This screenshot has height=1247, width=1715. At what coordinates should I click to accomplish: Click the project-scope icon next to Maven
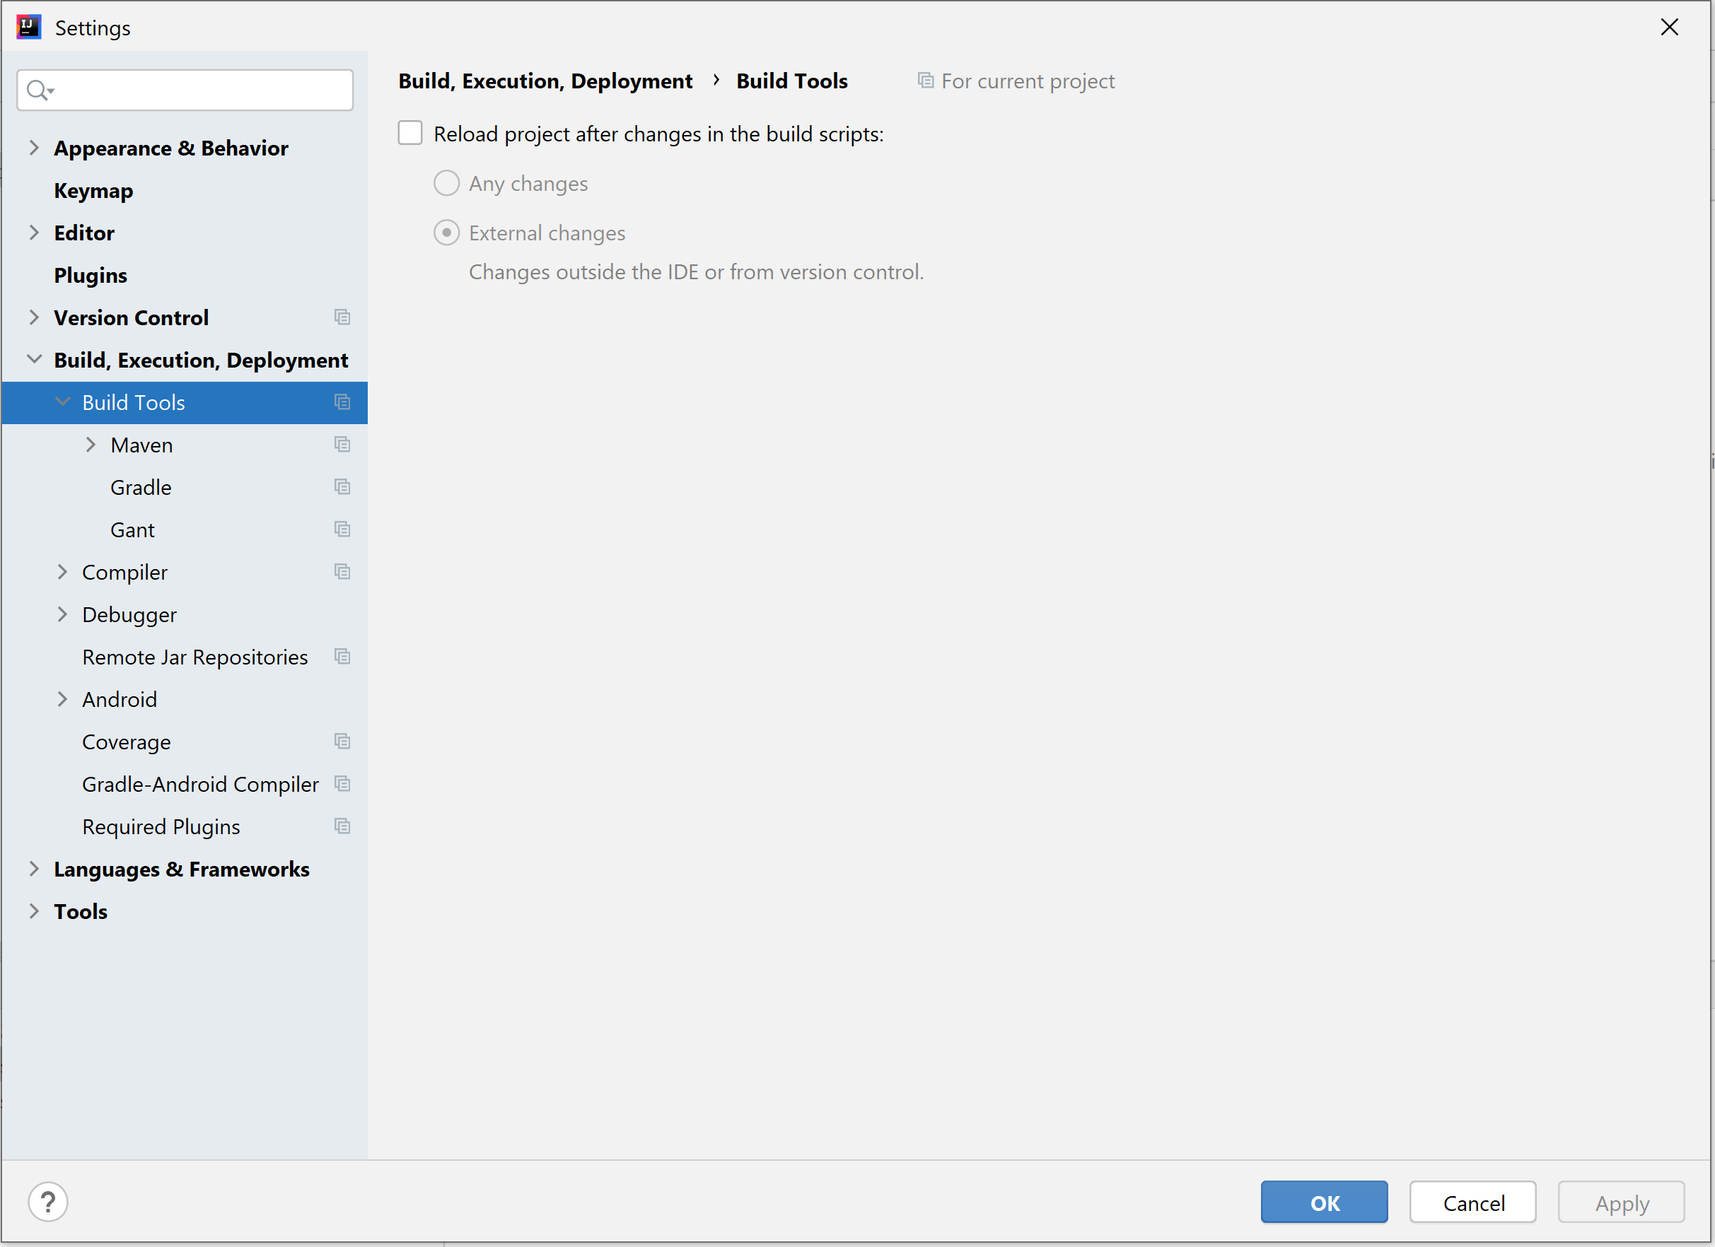(x=342, y=445)
